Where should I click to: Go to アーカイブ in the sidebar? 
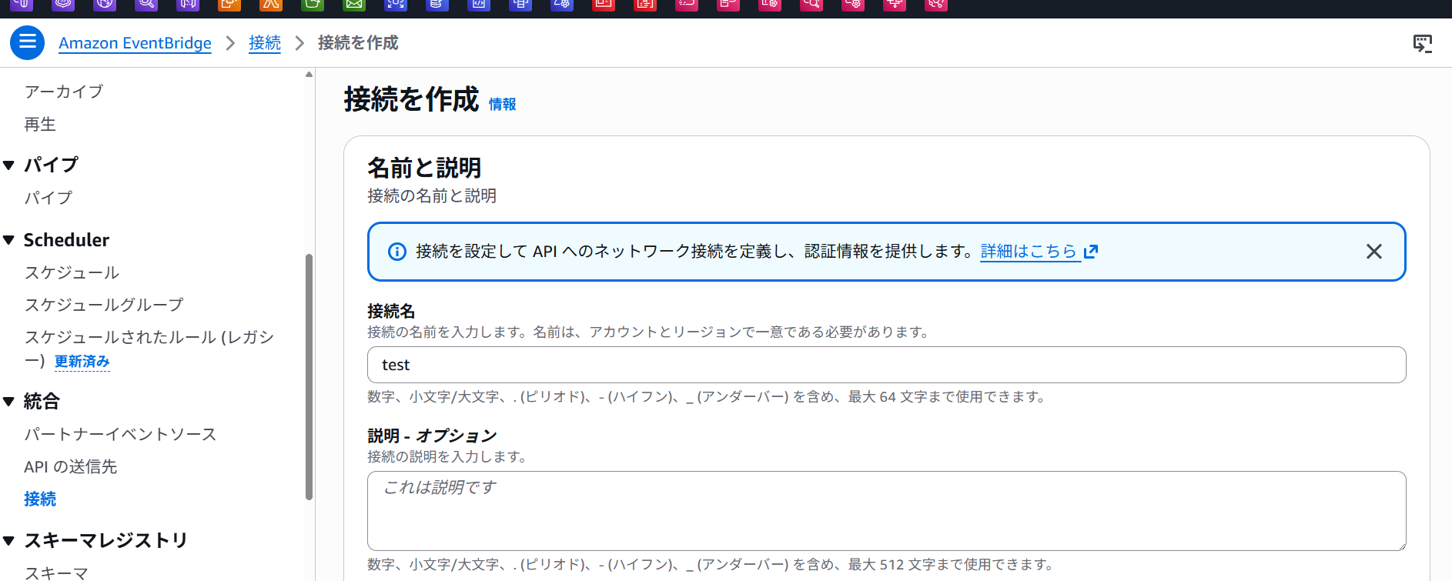63,92
